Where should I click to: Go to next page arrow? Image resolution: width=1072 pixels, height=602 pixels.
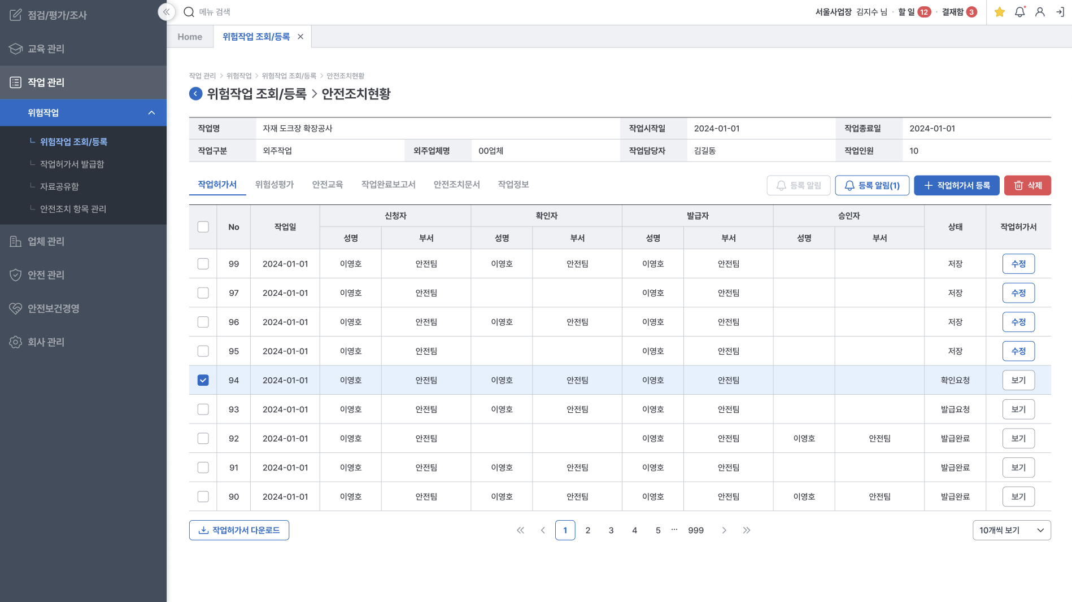tap(724, 530)
